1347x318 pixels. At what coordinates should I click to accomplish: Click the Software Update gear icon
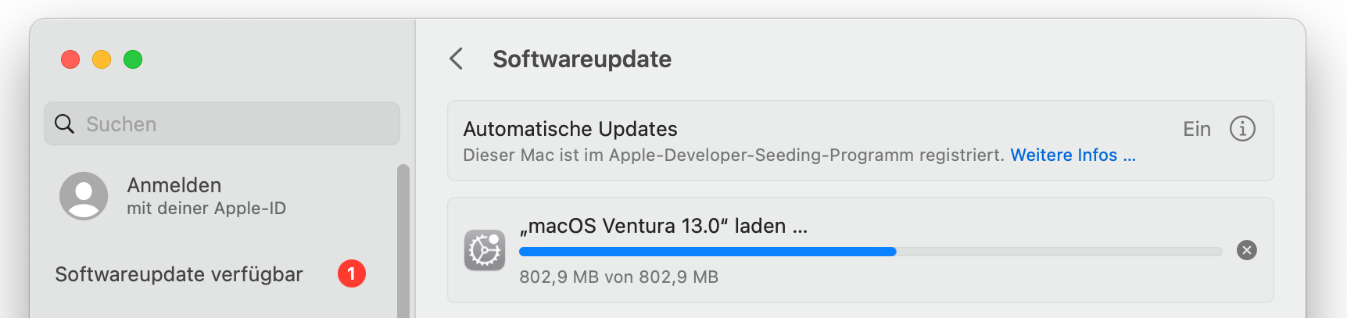(485, 250)
